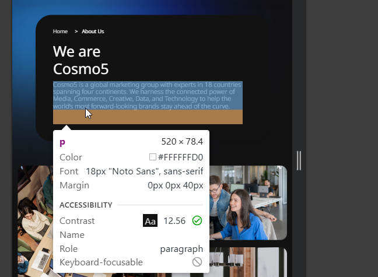This screenshot has height=277, width=378.
Task: Click the purple 'p' element tag
Action: pos(62,142)
